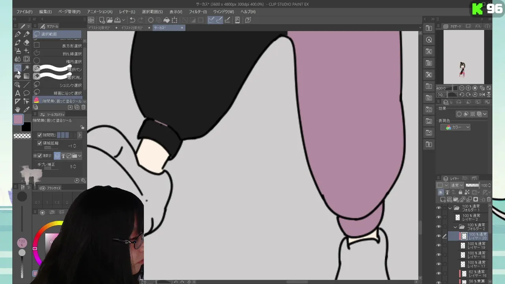The width and height of the screenshot is (505, 284).
Task: Toggle the 複数参照 checkbox
Action: [x=39, y=156]
